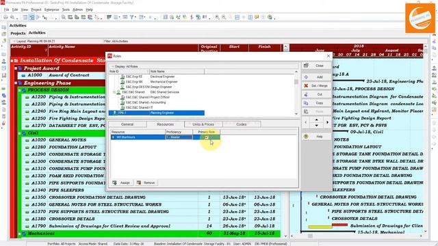Image resolution: width=438 pixels, height=246 pixels.
Task: Open the Tools menu
Action: [66, 10]
